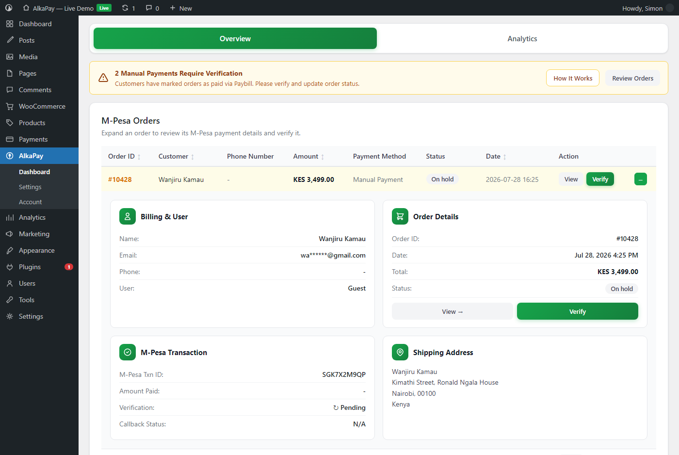This screenshot has width=679, height=455.
Task: Click the Appearance brush icon
Action: coord(10,250)
